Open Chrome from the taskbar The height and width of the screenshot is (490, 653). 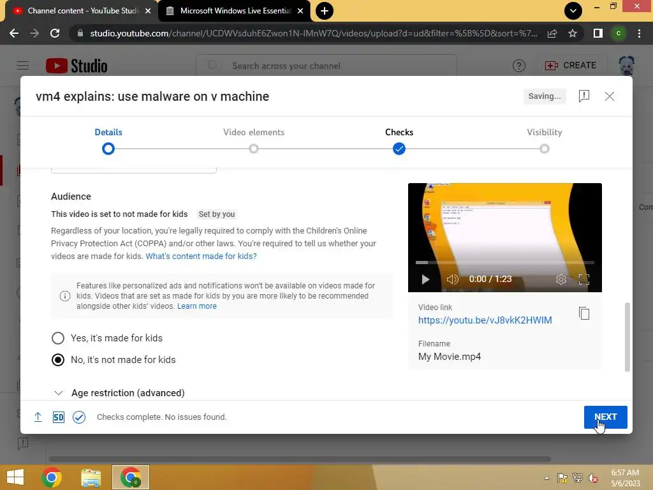[x=52, y=477]
